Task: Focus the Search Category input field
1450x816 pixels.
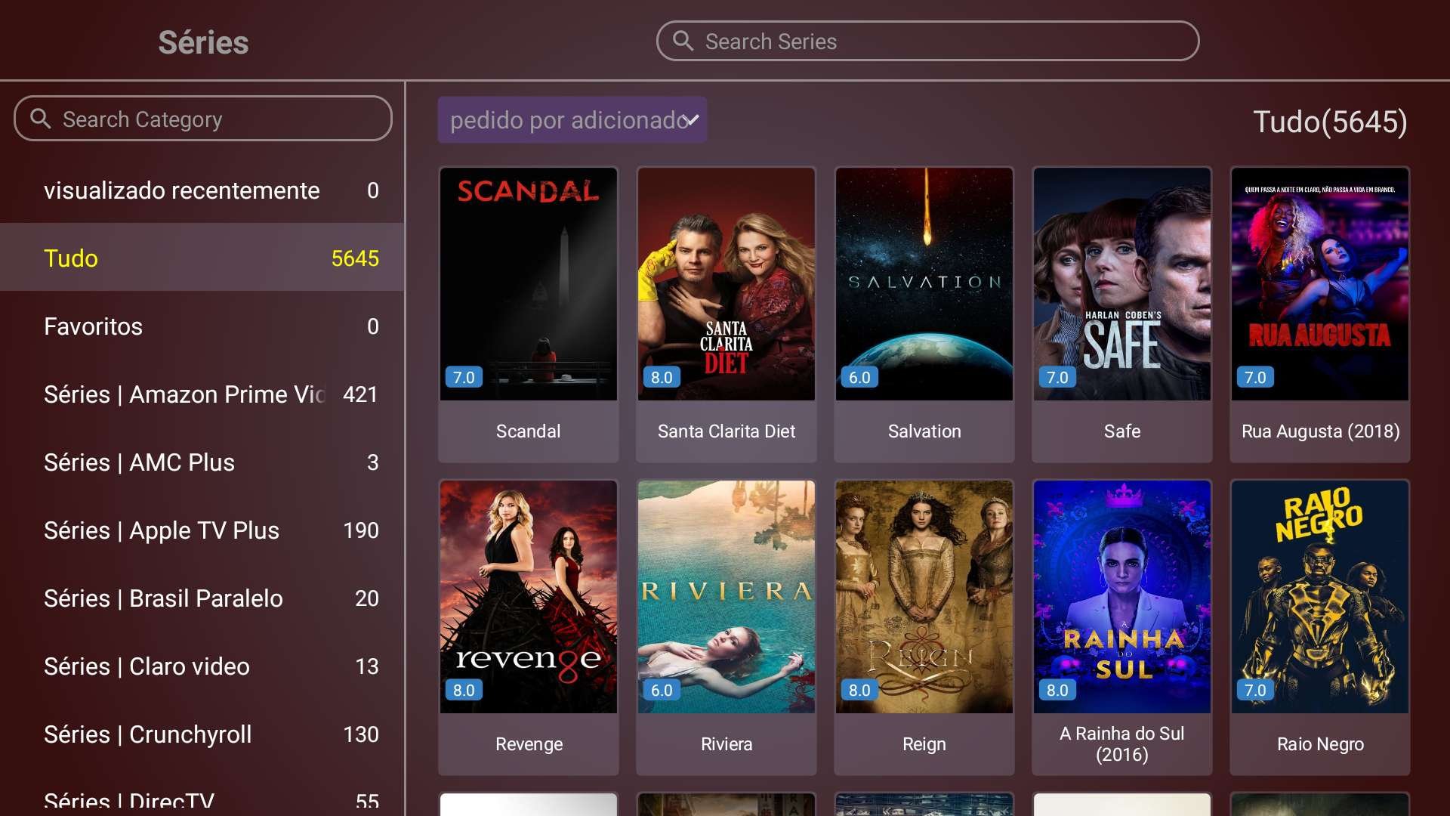Action: [202, 119]
